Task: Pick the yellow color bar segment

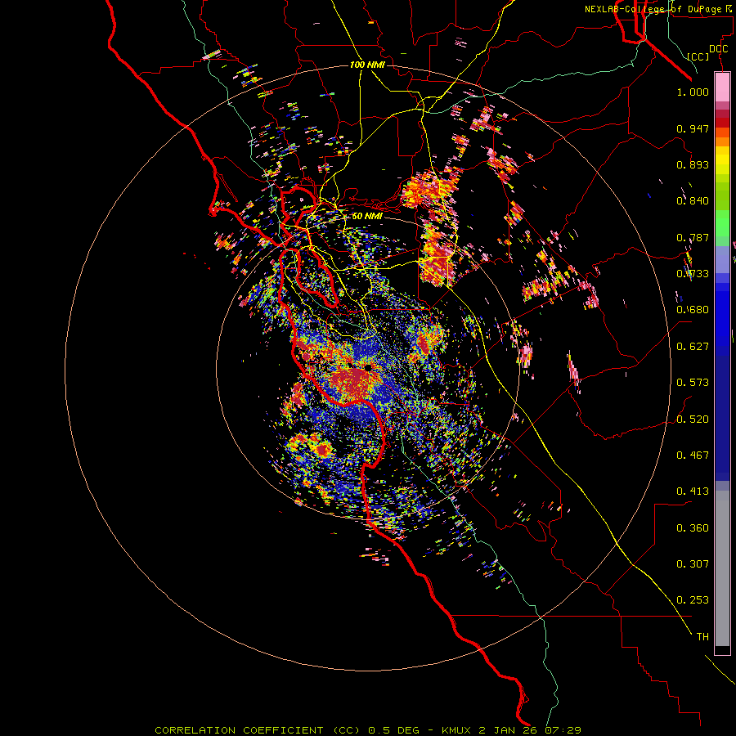Action: (x=722, y=160)
